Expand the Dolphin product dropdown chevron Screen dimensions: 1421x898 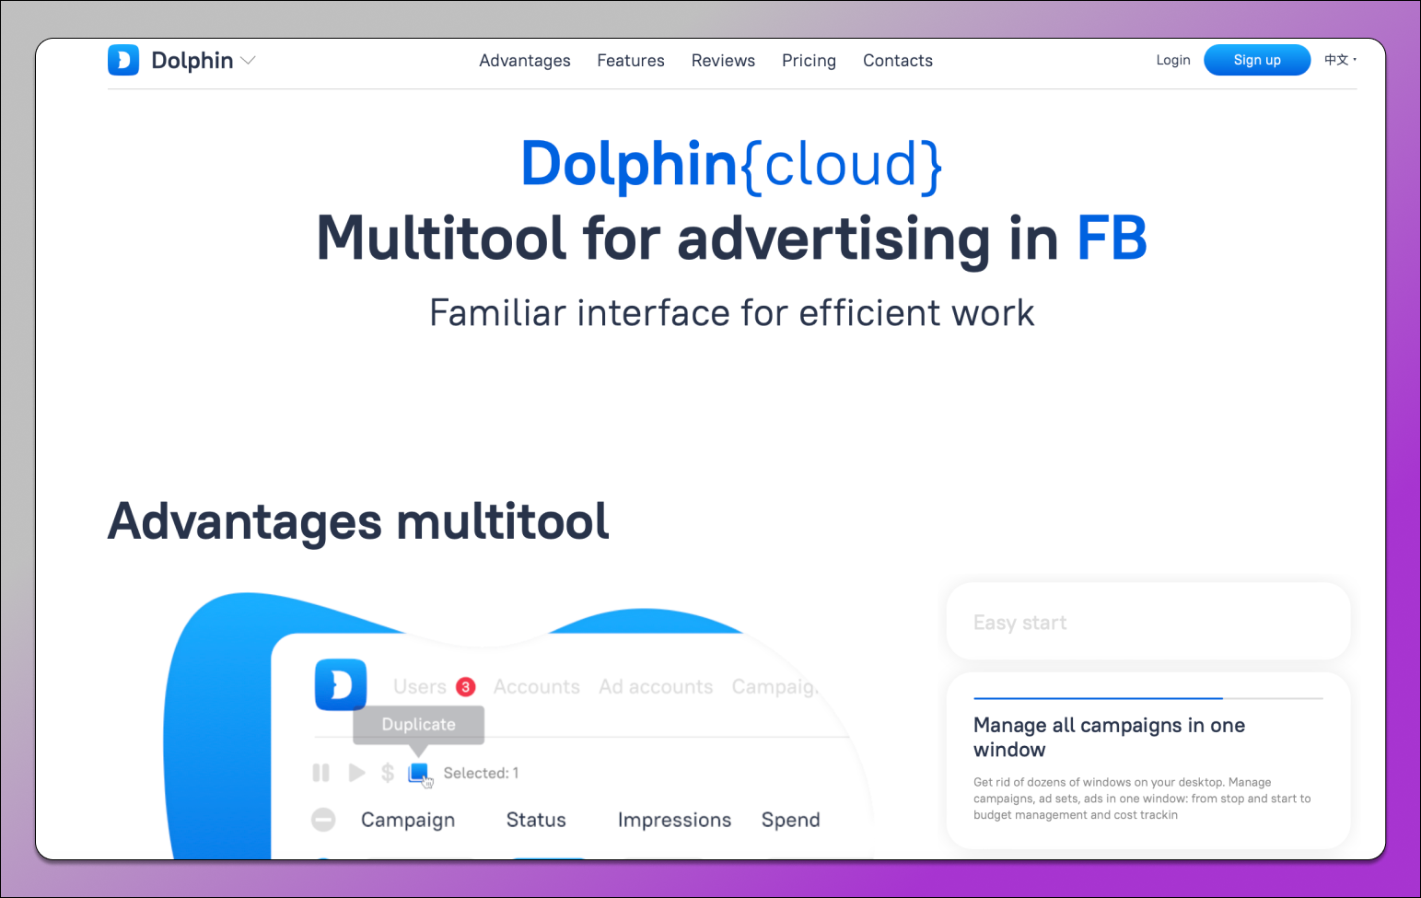coord(248,61)
